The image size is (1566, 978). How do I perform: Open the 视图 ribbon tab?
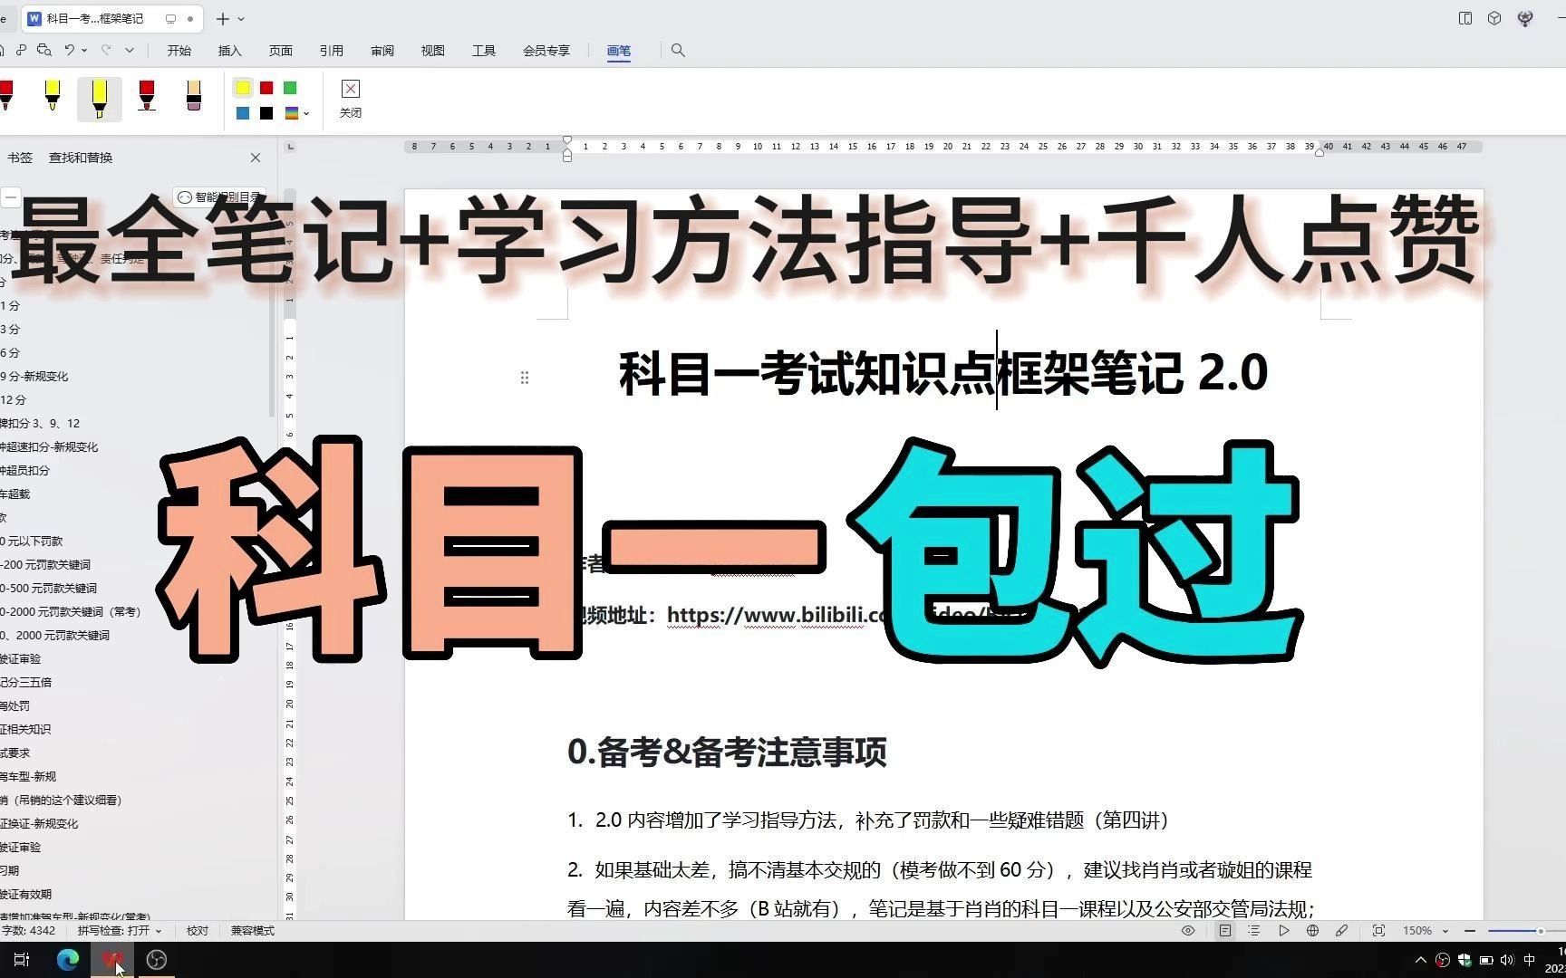pos(433,51)
